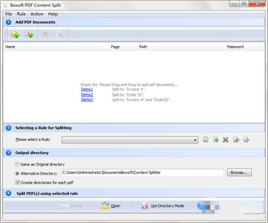Click the Password column header

pyautogui.click(x=243, y=47)
